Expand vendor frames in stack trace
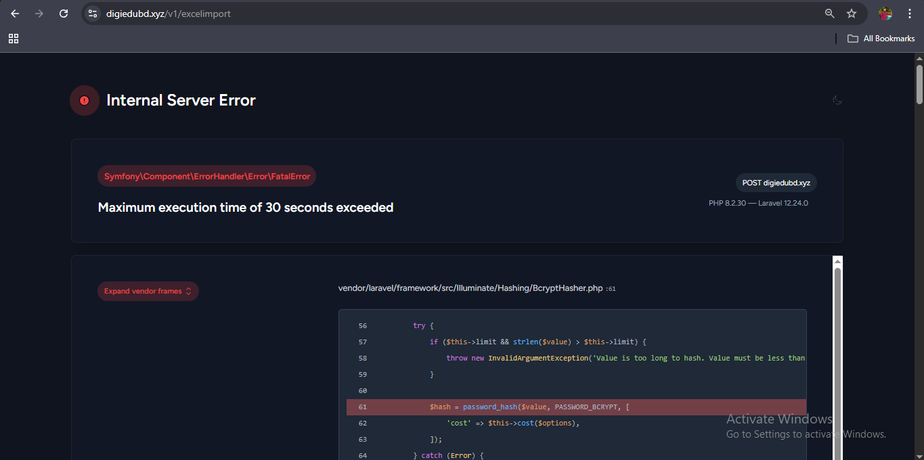Screen dimensions: 924x460 click(148, 292)
